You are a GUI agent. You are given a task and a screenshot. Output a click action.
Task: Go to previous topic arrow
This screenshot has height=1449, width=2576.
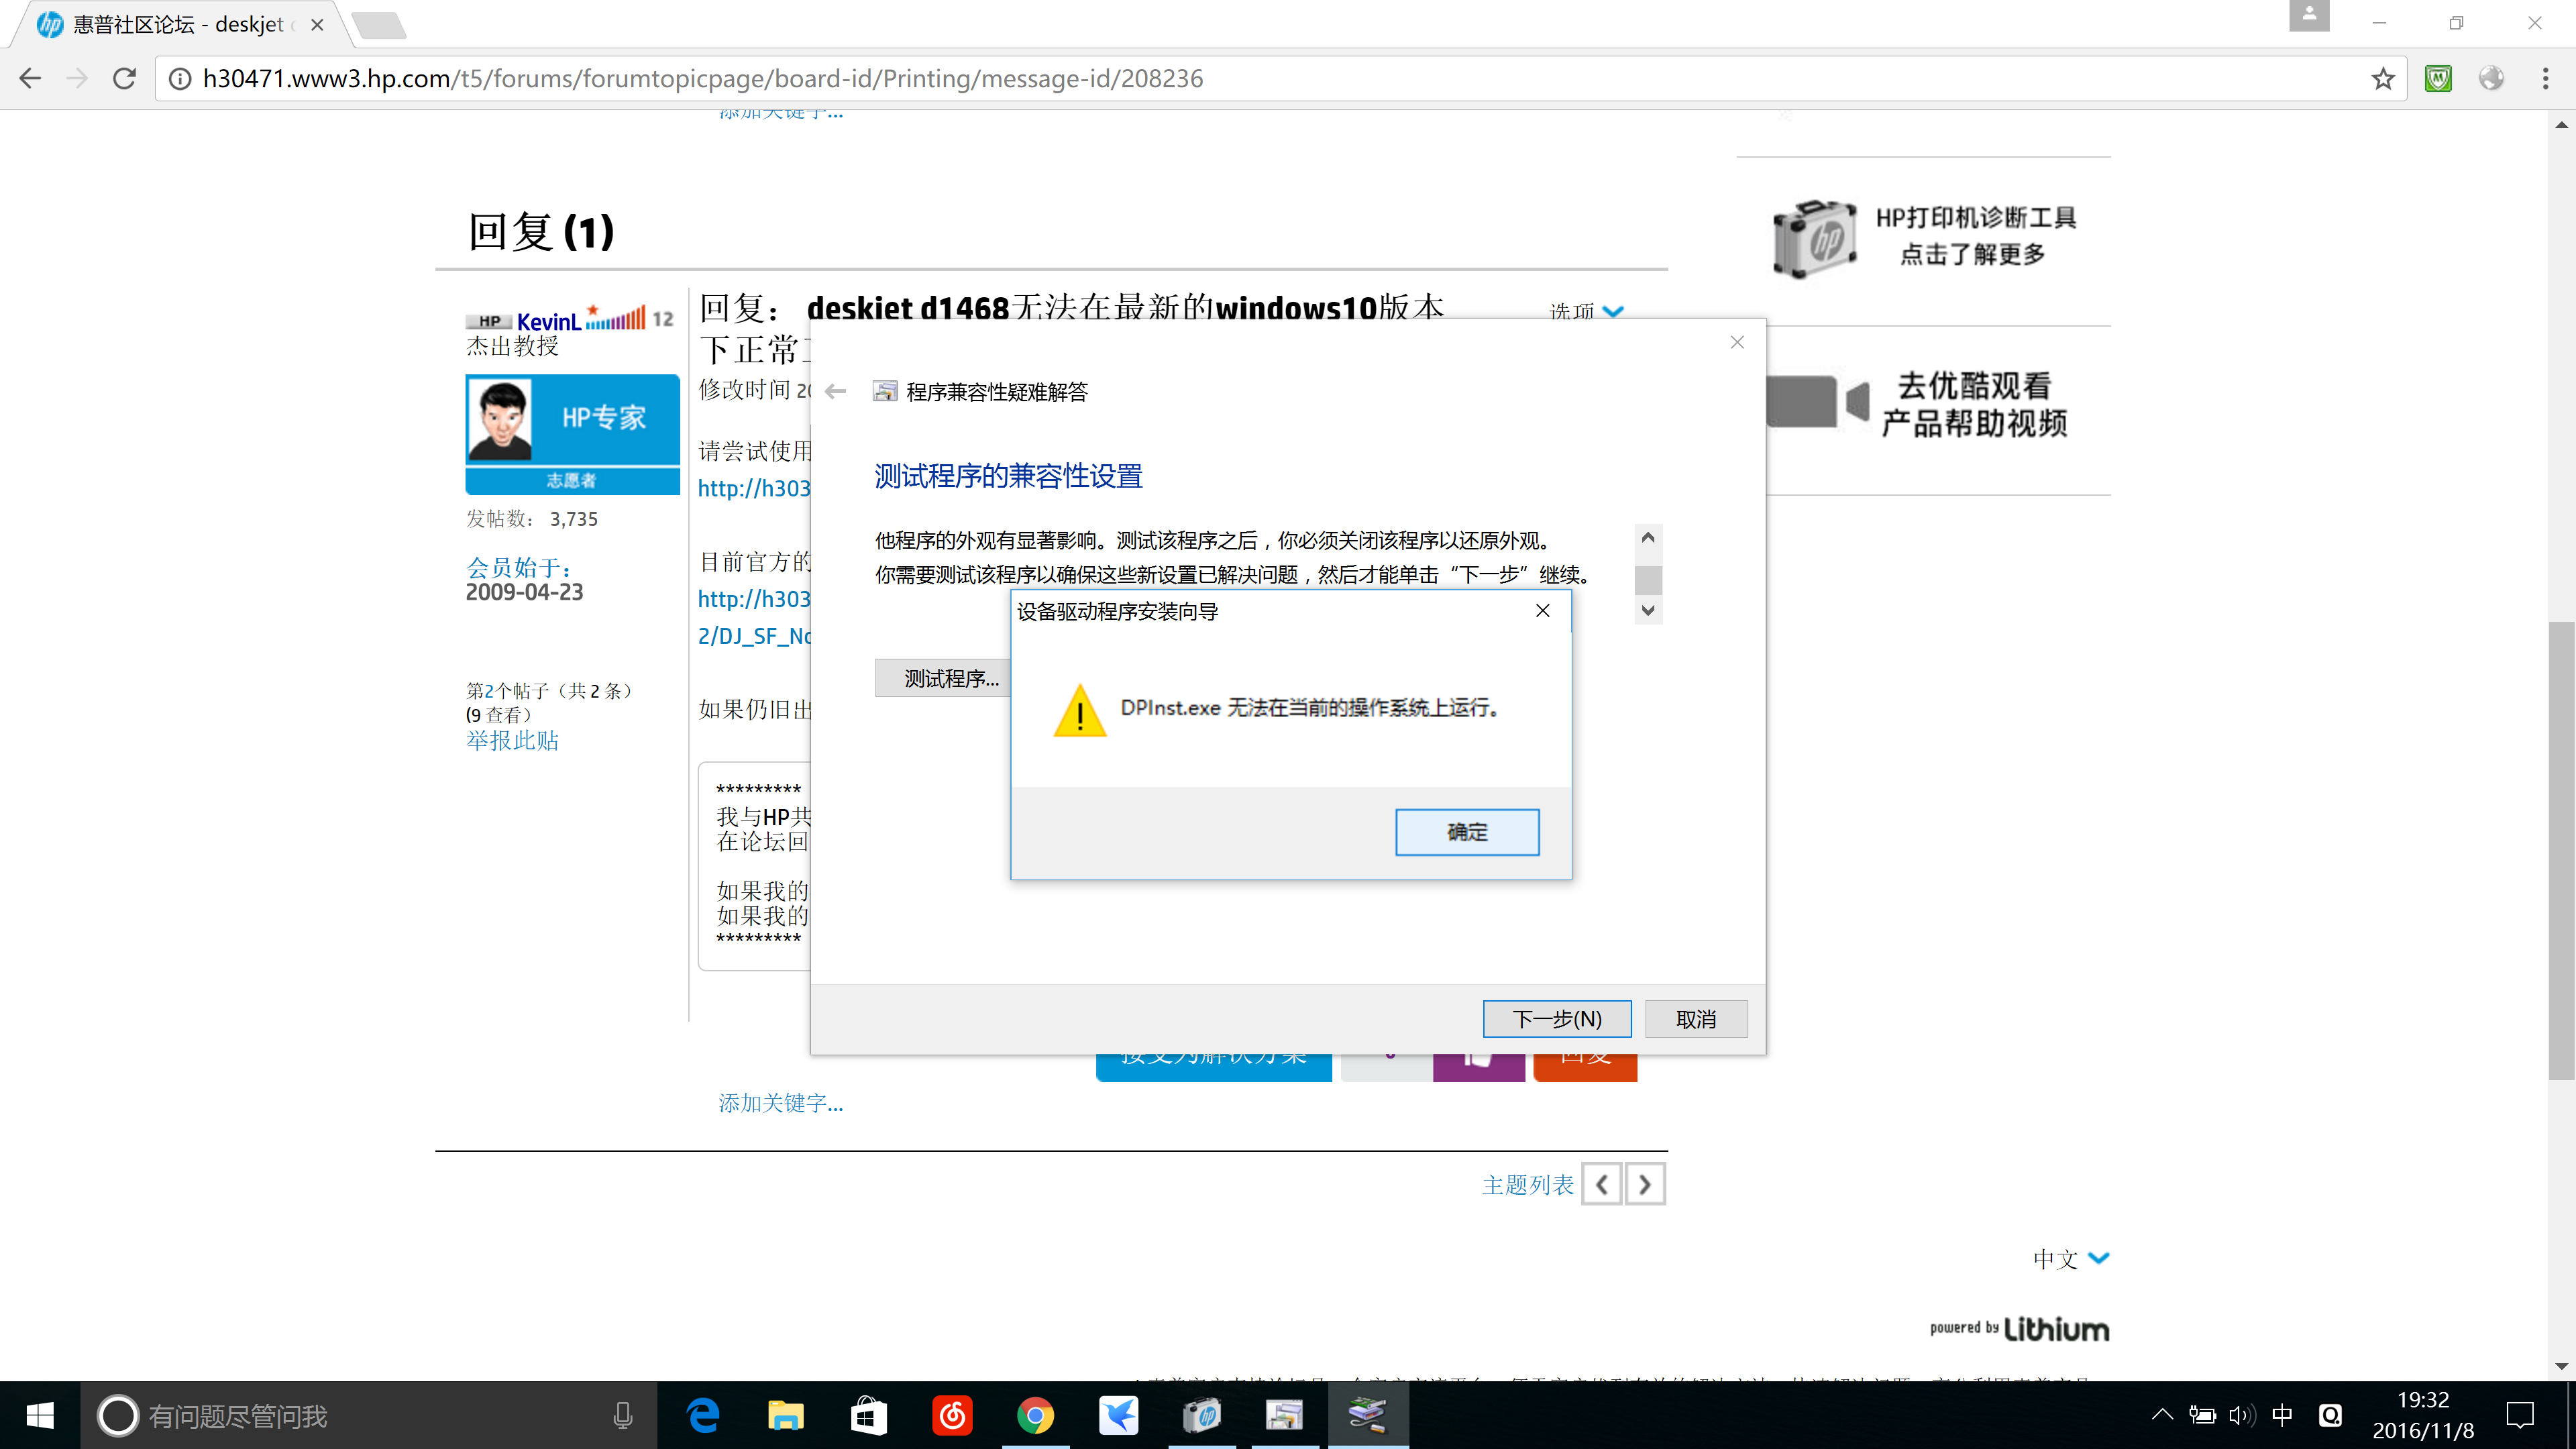click(x=1601, y=1185)
